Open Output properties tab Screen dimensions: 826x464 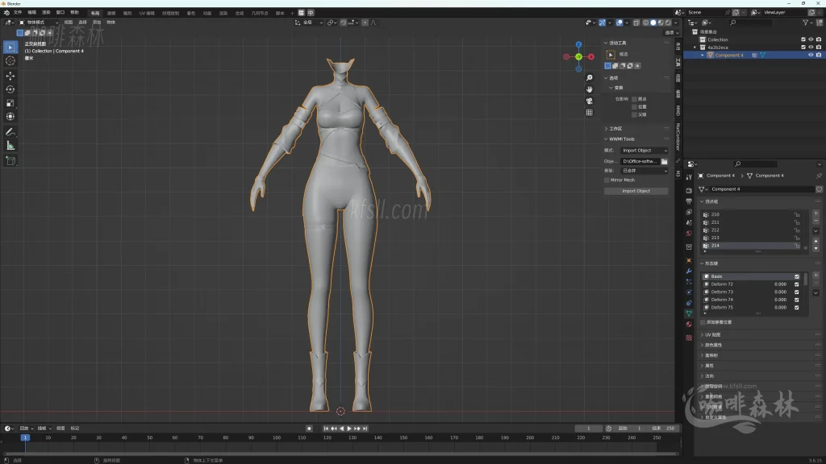[689, 201]
